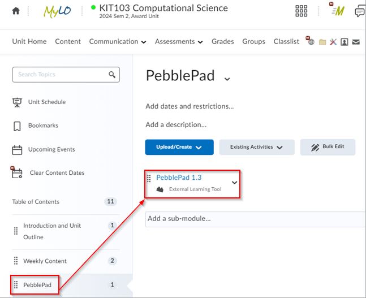Grab the drag handle for Weekly Content
The image size is (366, 298).
(x=16, y=261)
